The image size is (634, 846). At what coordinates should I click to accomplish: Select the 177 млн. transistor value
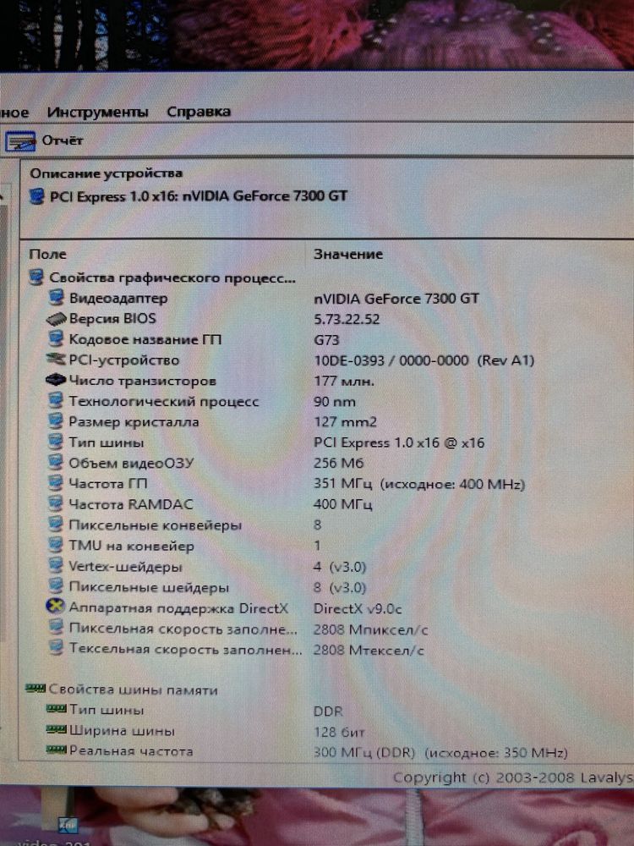pyautogui.click(x=344, y=381)
